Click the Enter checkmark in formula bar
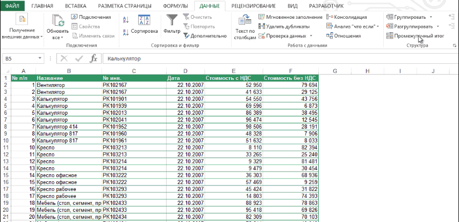The height and width of the screenshot is (222, 459). click(x=79, y=58)
